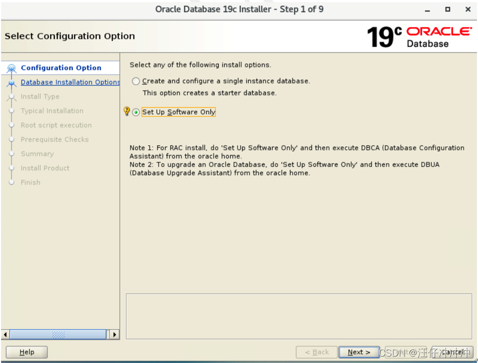This screenshot has height=363, width=478.
Task: Click the Help button
Action: (26, 352)
